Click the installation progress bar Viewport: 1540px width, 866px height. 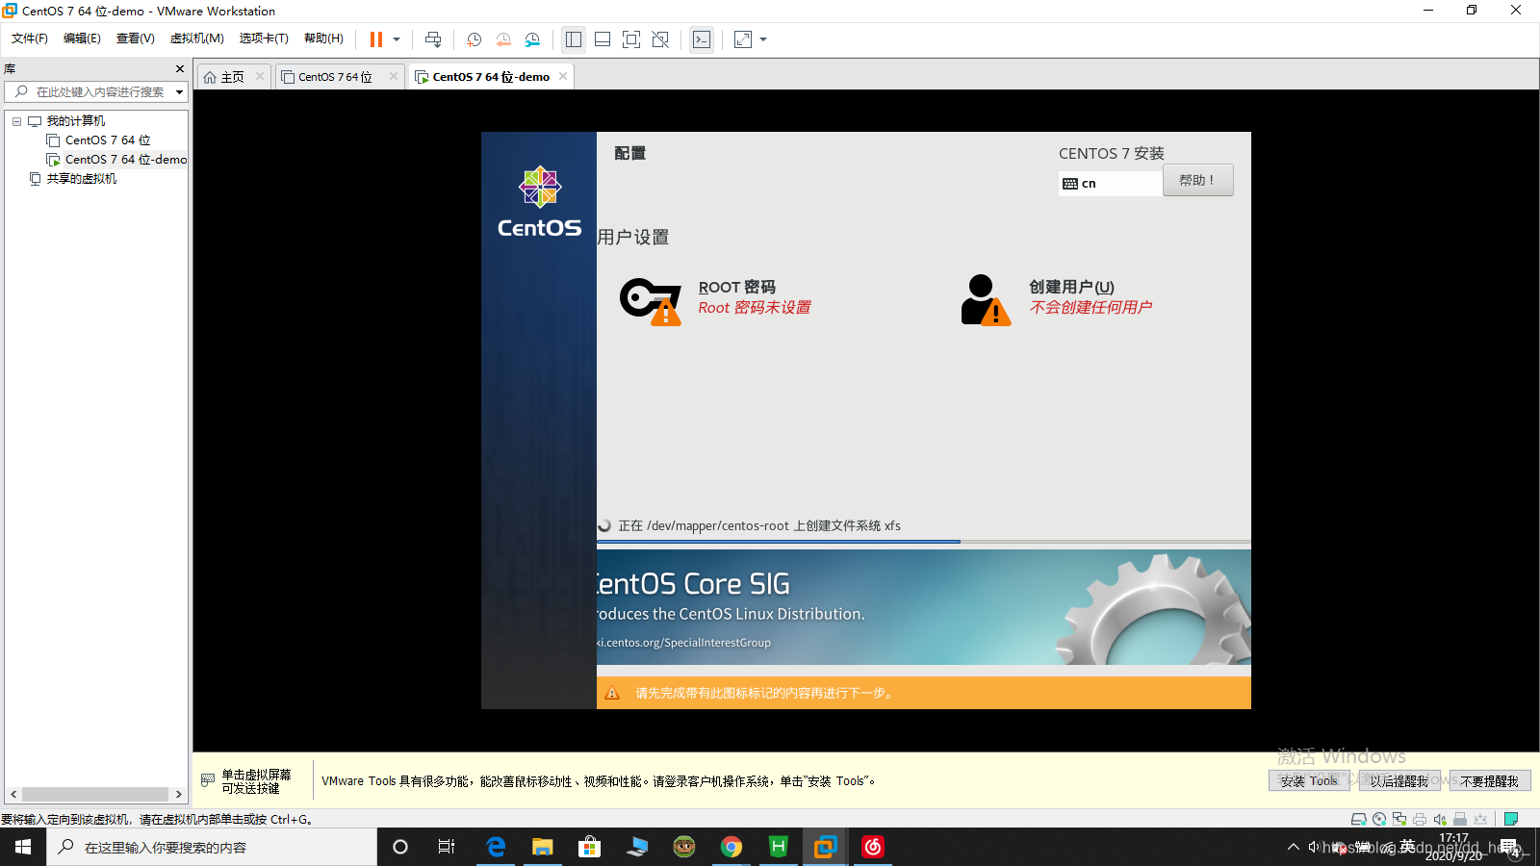pyautogui.click(x=923, y=542)
